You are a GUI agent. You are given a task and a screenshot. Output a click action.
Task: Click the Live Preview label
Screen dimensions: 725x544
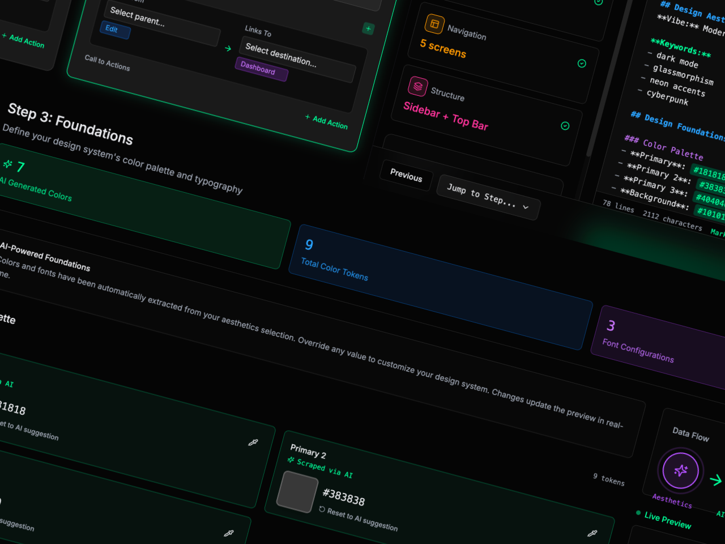(668, 520)
